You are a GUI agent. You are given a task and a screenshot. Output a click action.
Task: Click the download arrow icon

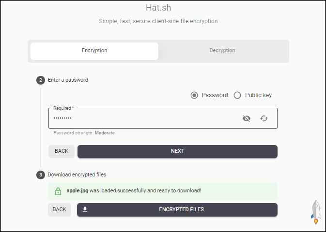(85, 210)
